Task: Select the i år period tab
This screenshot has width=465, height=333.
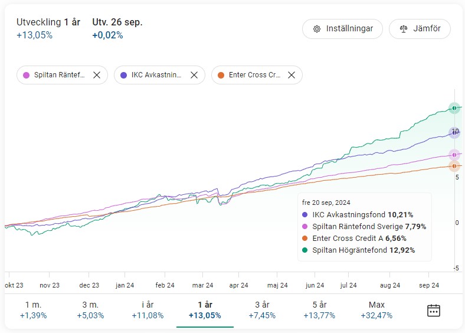Action: pos(148,310)
